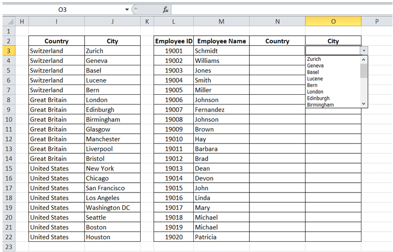
Task: Click Country header in column I
Action: pos(57,41)
